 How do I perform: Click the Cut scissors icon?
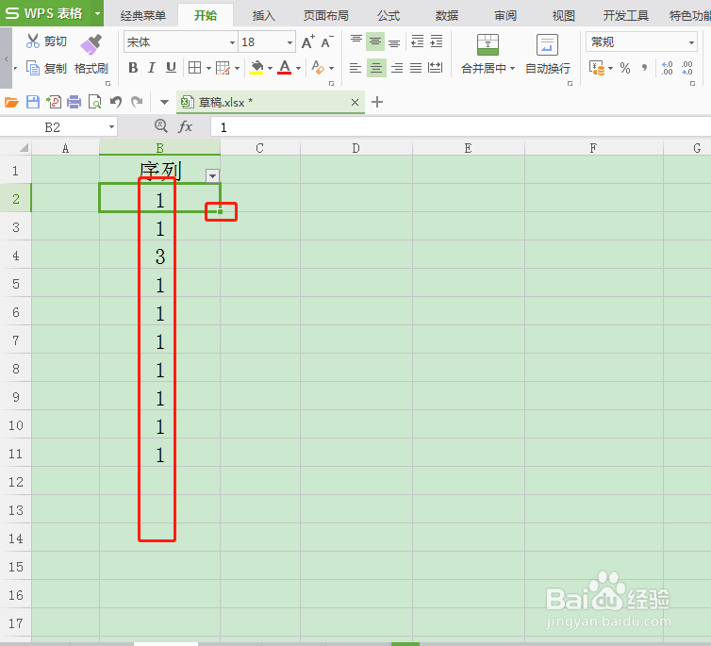33,41
